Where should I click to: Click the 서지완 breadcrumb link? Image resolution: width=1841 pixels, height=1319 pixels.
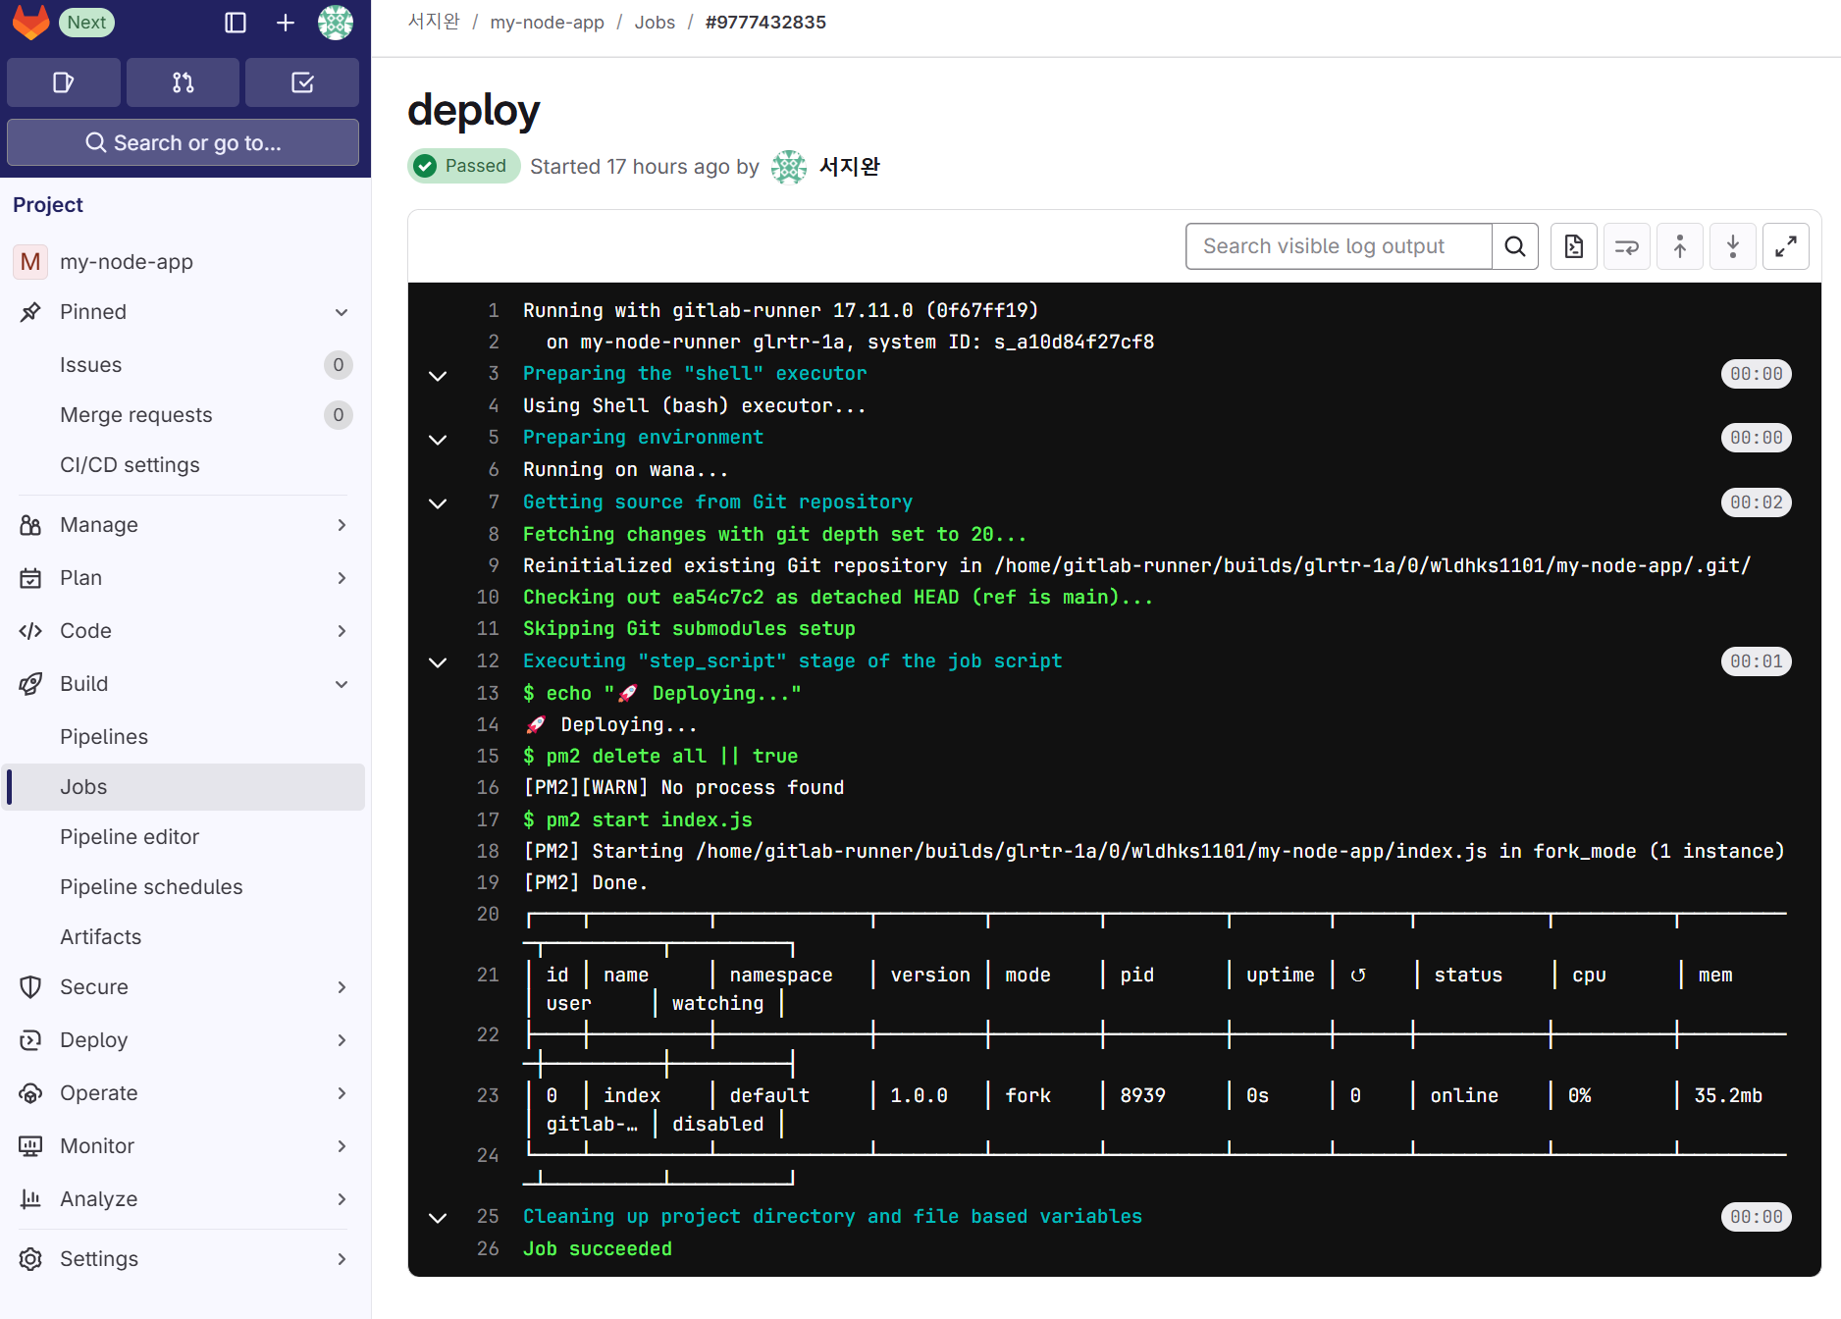coord(434,22)
